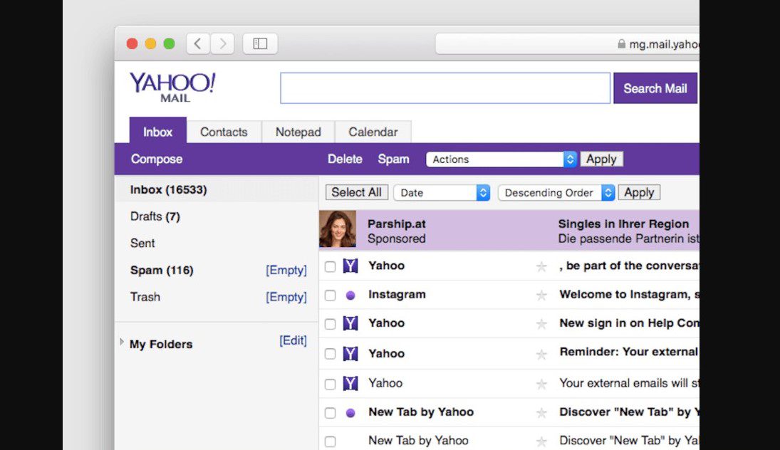Click Spam in the mail toolbar
The image size is (780, 450).
coord(393,159)
